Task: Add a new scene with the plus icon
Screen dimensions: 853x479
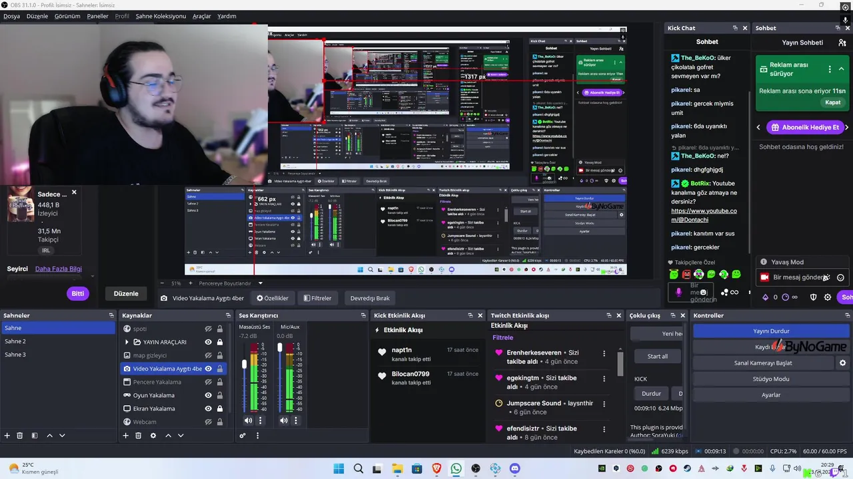Action: 7,436
